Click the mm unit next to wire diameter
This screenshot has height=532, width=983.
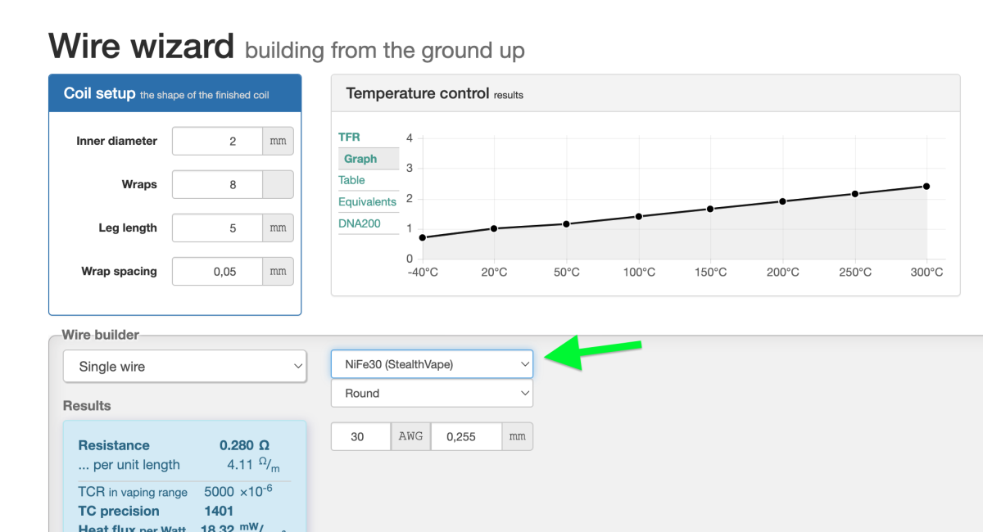[517, 436]
